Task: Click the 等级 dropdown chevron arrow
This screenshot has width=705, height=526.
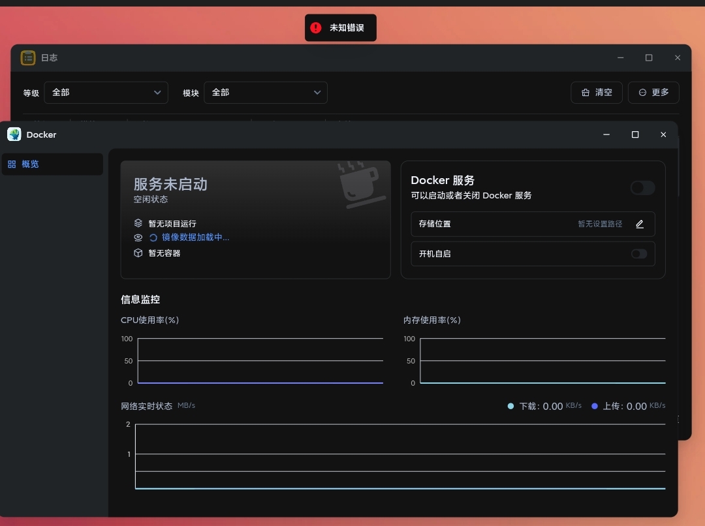Action: click(x=157, y=93)
